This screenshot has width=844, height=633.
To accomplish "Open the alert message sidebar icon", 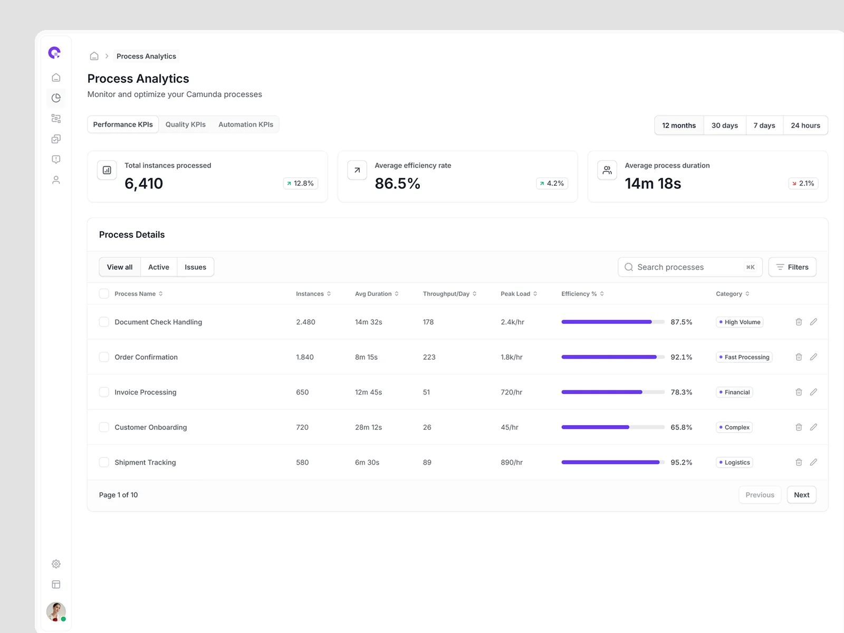I will [56, 159].
